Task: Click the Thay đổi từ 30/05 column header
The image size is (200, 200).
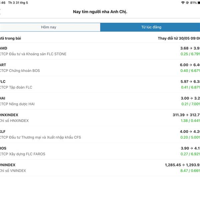Action: (179, 38)
